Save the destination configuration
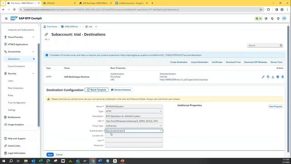Viewport: 291px width, 164px height. coord(50,154)
